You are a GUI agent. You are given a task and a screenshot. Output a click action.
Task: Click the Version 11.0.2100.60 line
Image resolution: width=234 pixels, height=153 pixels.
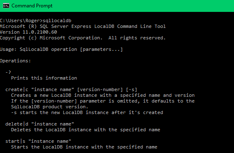click(29, 32)
